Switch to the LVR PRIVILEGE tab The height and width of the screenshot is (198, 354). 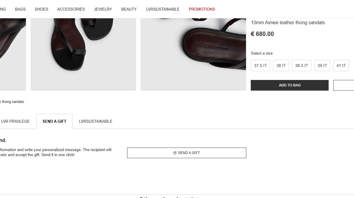[15, 121]
